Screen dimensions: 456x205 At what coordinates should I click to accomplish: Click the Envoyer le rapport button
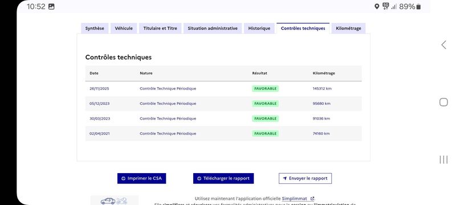[305, 179]
